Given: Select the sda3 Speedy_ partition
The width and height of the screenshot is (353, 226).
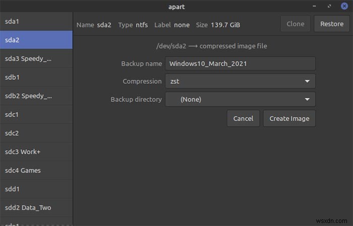Looking at the screenshot, I should 36,59.
